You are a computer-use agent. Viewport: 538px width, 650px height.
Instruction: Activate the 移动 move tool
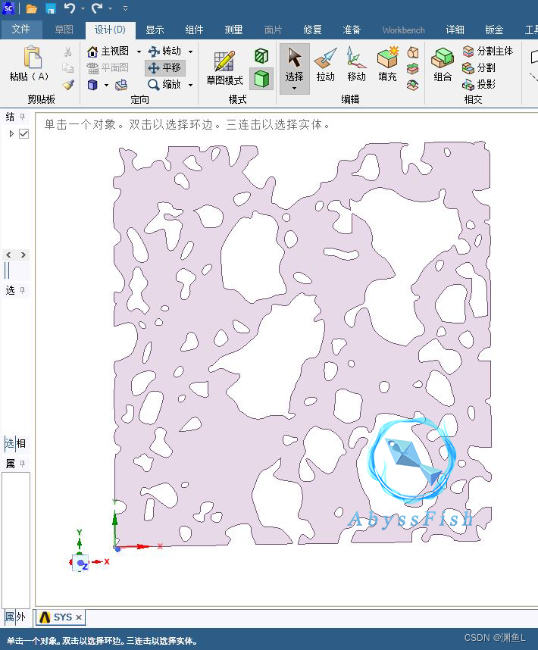(x=356, y=64)
